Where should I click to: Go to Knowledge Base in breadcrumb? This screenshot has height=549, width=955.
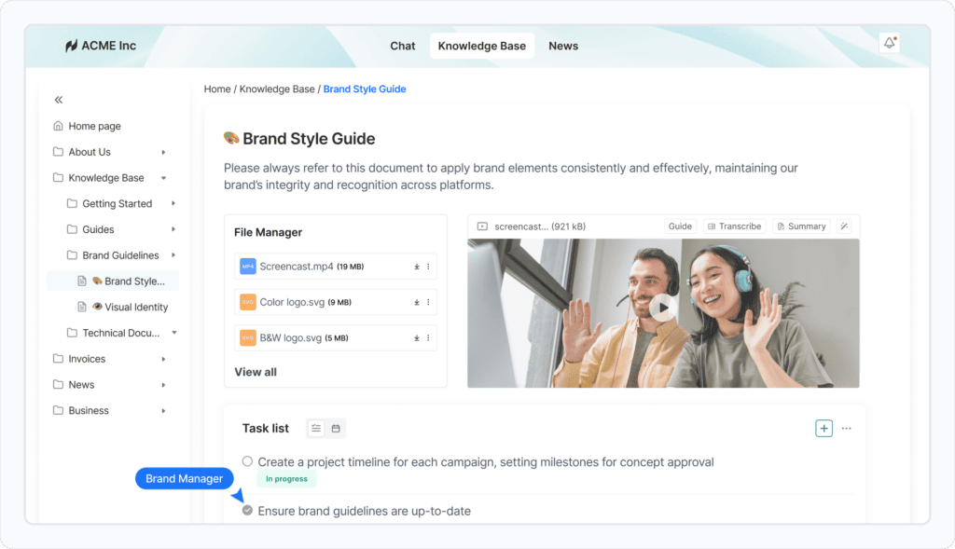[277, 89]
